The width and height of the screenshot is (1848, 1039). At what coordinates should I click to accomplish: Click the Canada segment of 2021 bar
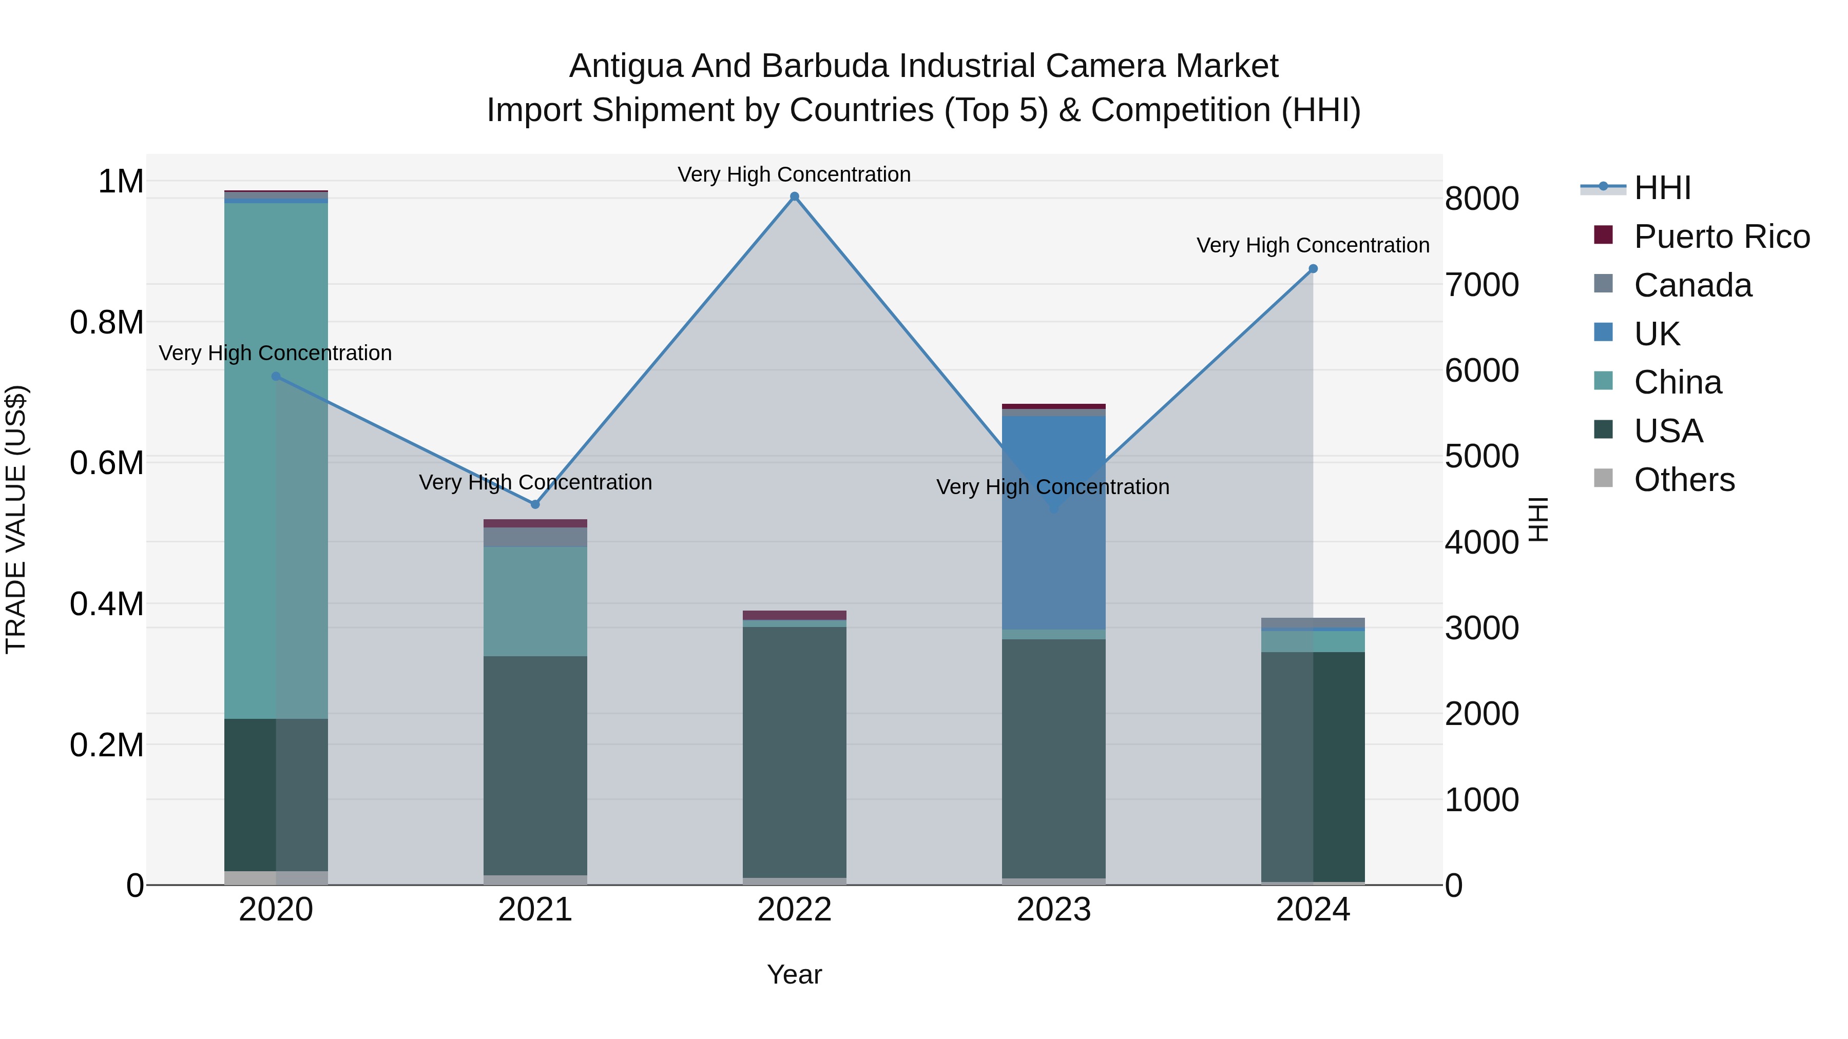(535, 537)
